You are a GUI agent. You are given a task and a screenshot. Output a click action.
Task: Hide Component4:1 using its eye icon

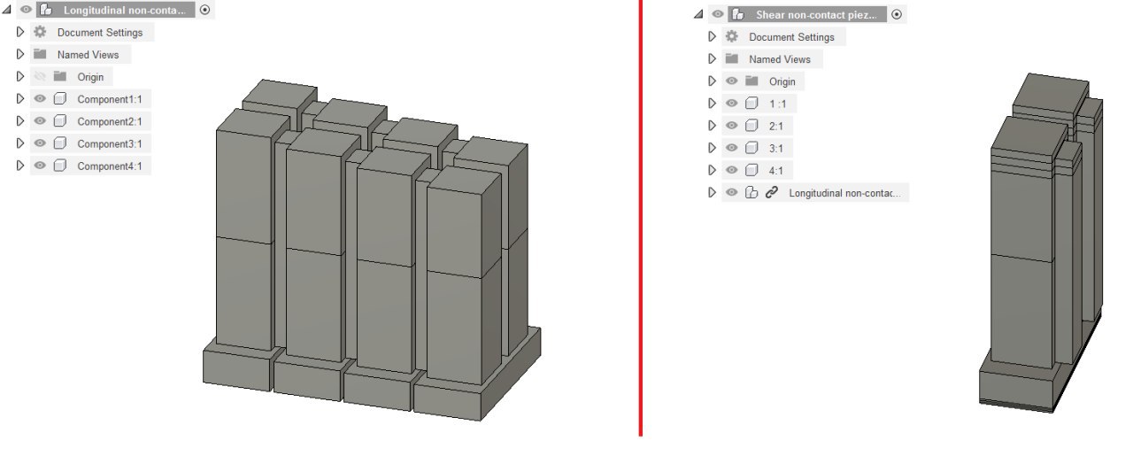pos(40,166)
